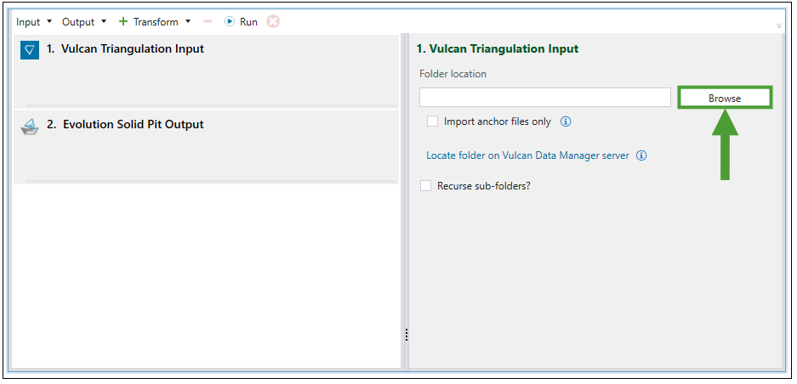797x384 pixels.
Task: Click the Vulcan Triangulation Input triangle icon
Action: (30, 50)
